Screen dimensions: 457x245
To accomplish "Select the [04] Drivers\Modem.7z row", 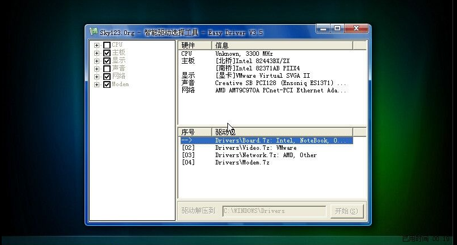I will [267, 162].
